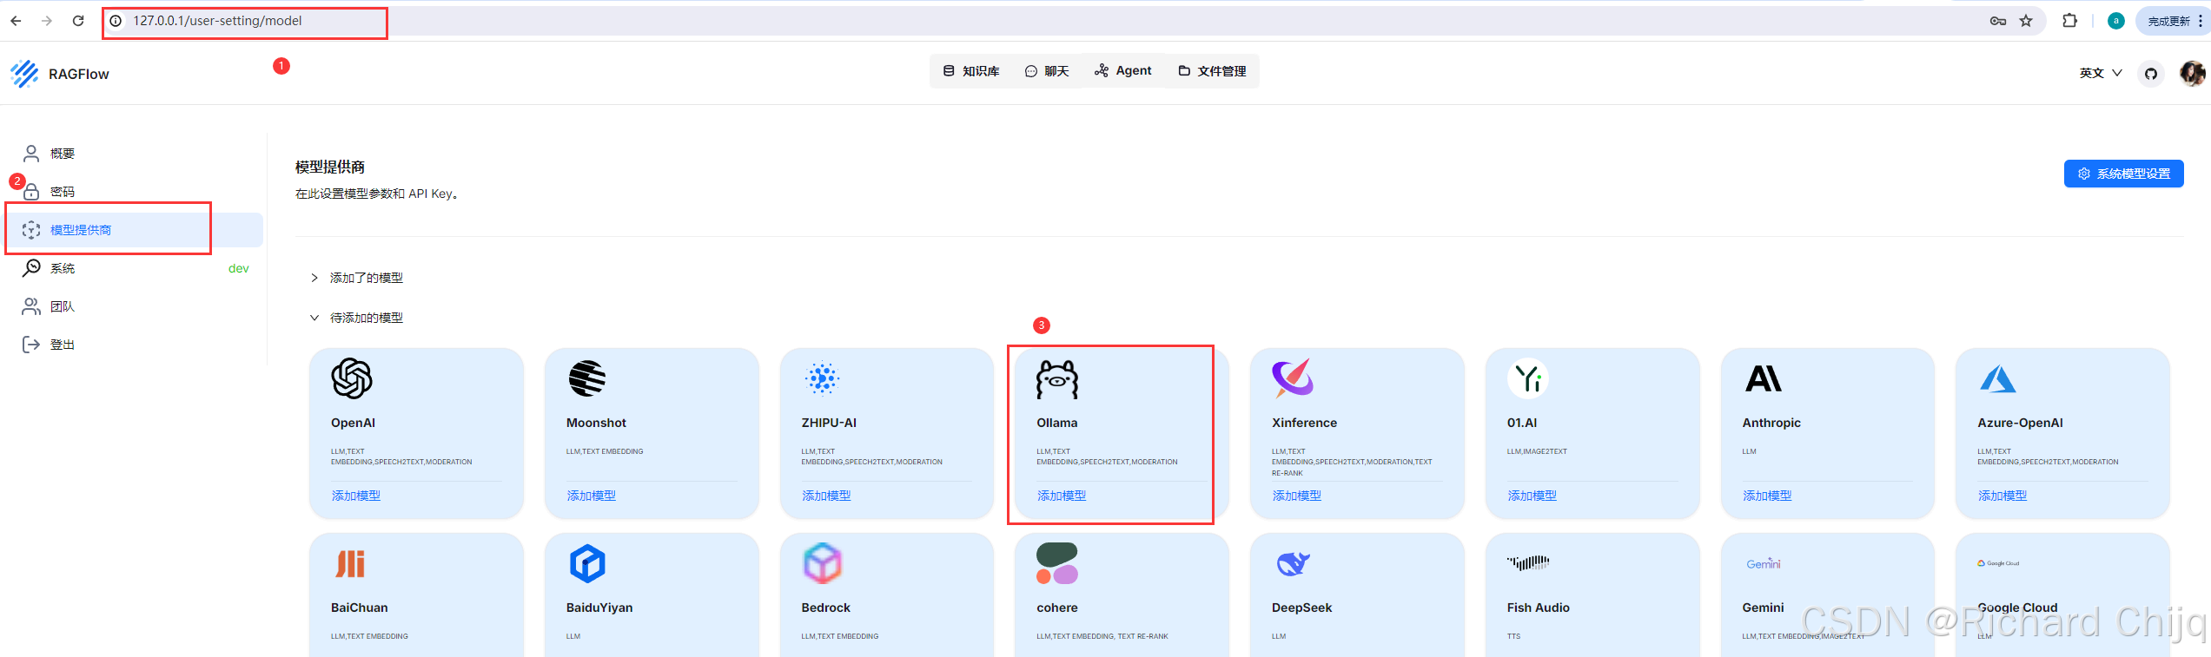Click 添加模型 on the Ollama card
Viewport: 2211px width, 657px height.
pos(1062,496)
